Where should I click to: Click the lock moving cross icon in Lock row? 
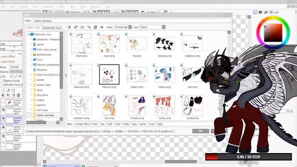20,76
